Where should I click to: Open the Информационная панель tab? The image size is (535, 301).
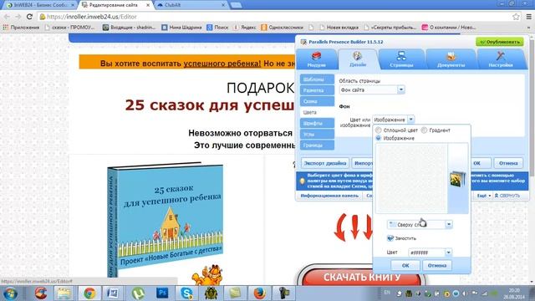pos(329,196)
